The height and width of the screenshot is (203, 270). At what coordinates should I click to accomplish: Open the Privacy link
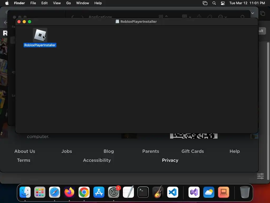pos(170,160)
